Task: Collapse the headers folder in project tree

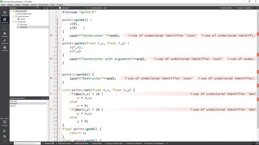Action: 13,16
